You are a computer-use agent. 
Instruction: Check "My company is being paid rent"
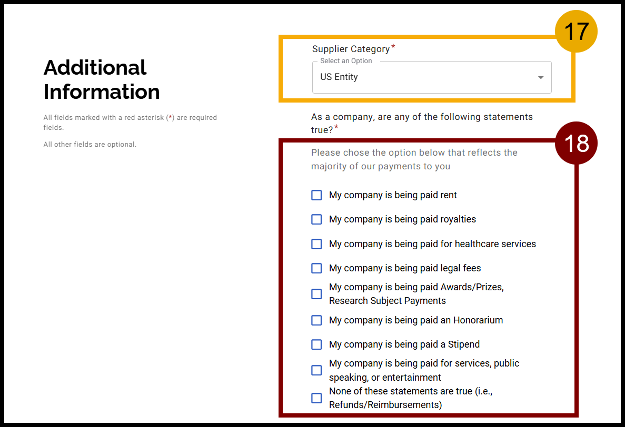pos(316,195)
